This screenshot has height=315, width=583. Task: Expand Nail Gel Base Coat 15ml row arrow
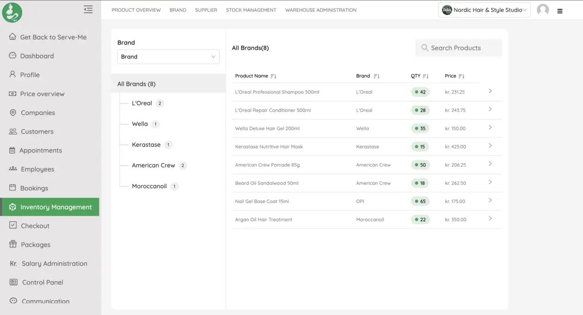click(x=490, y=200)
